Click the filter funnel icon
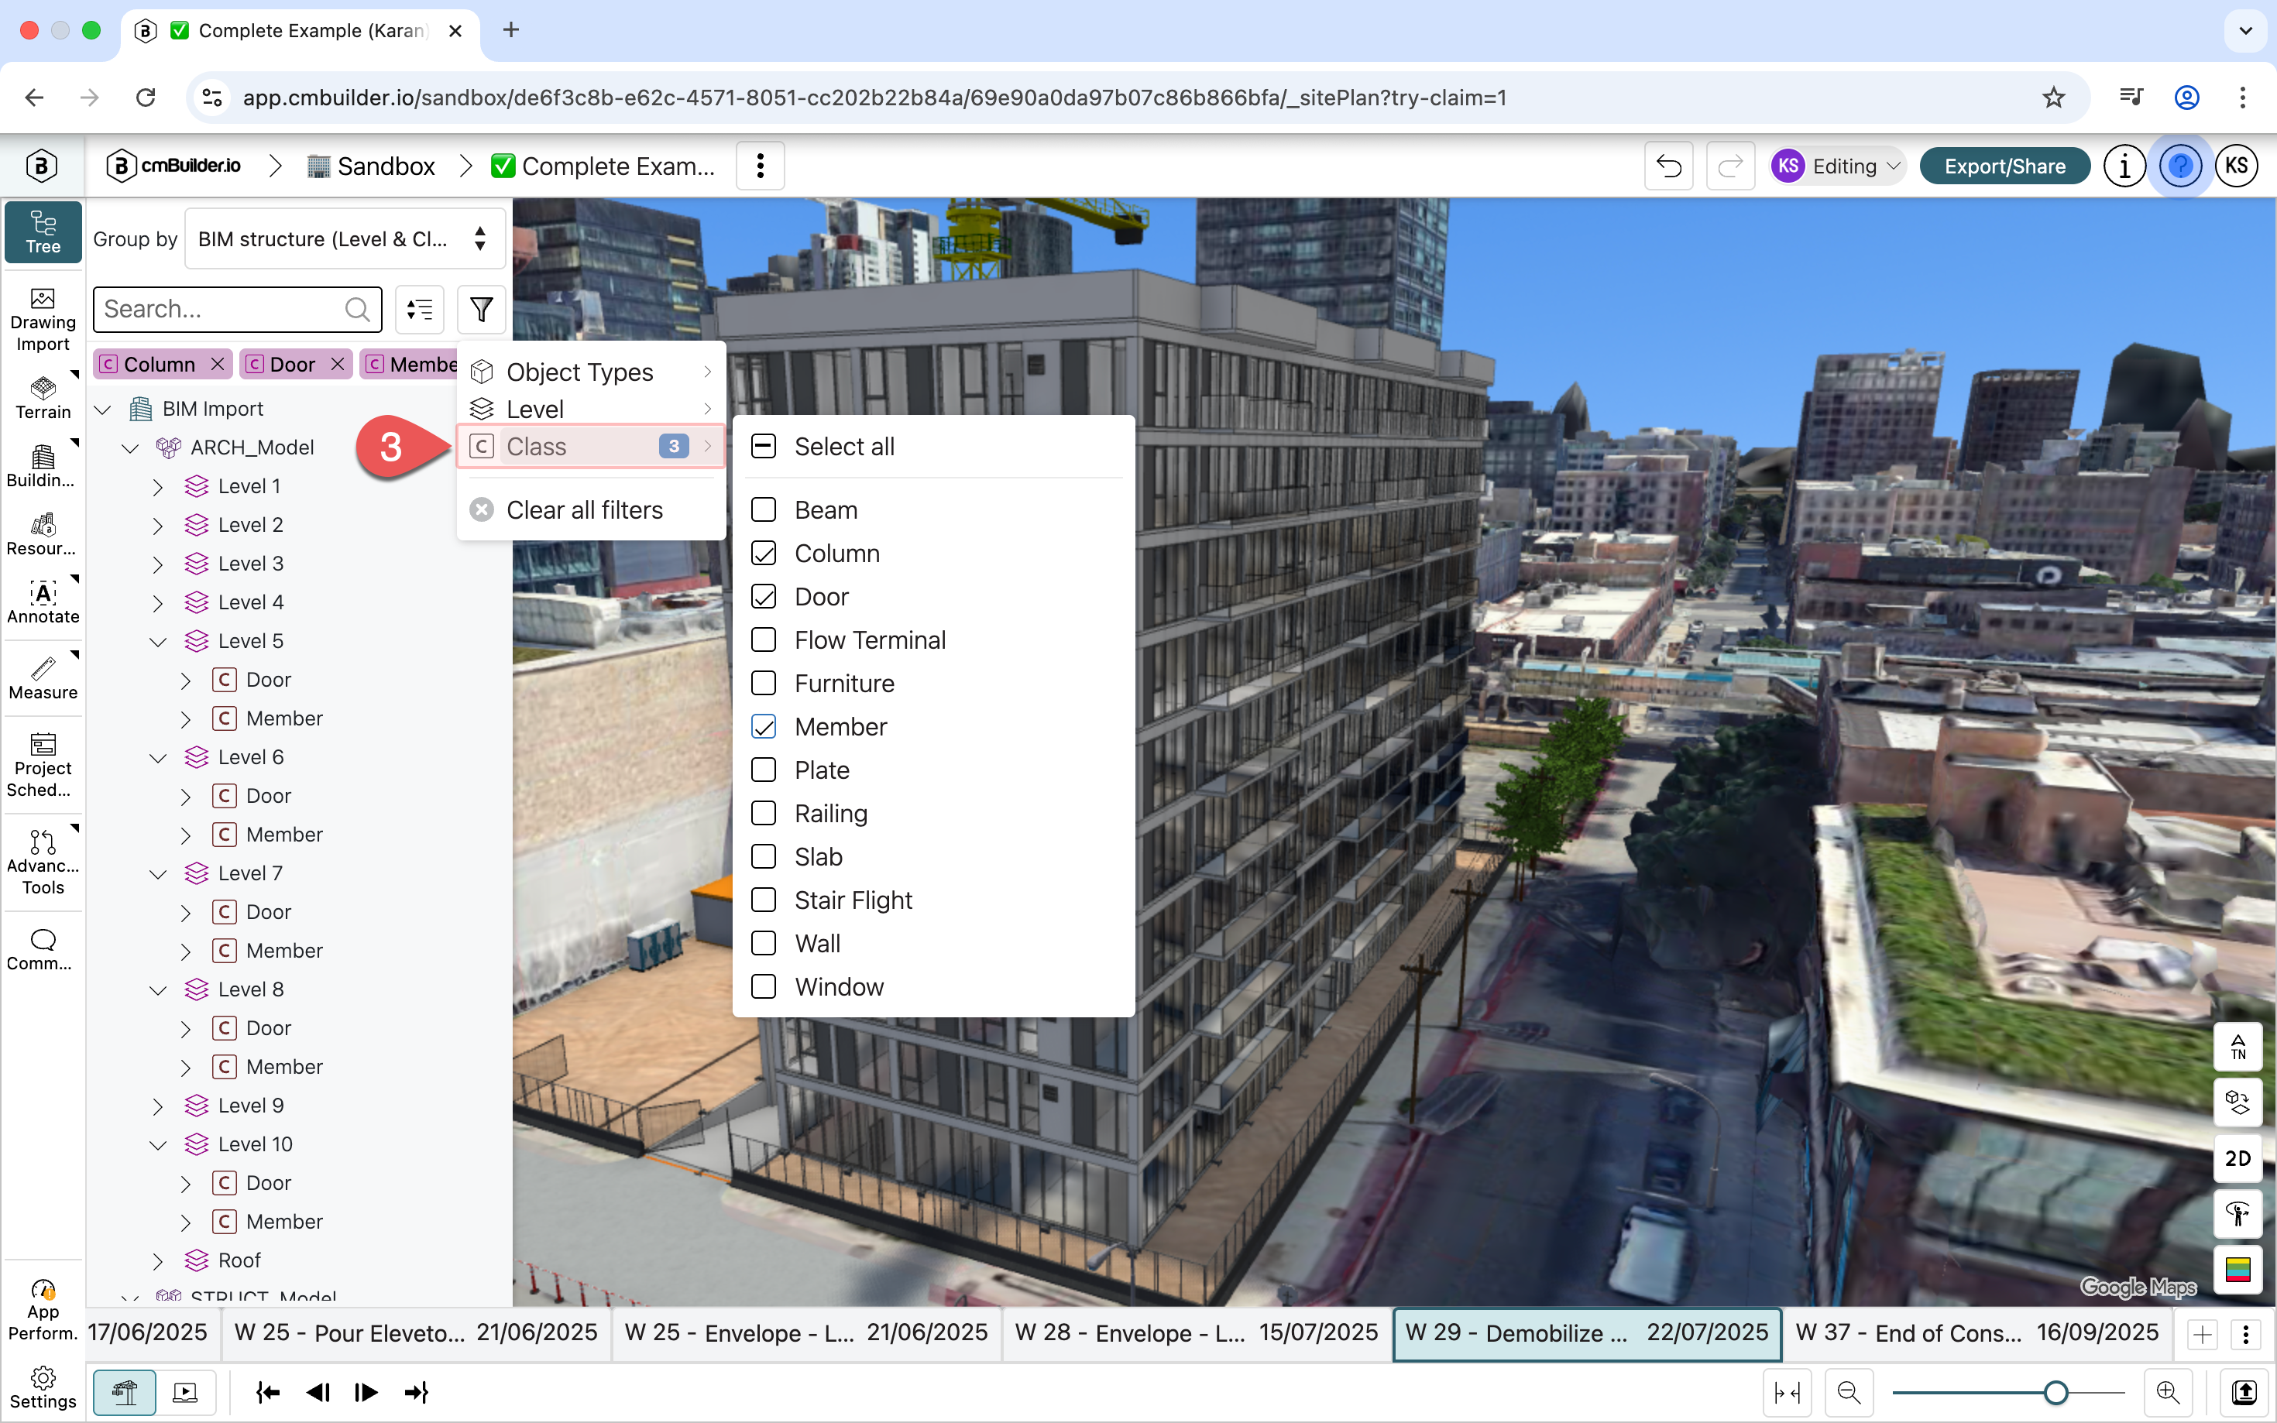2277x1423 pixels. click(x=481, y=310)
